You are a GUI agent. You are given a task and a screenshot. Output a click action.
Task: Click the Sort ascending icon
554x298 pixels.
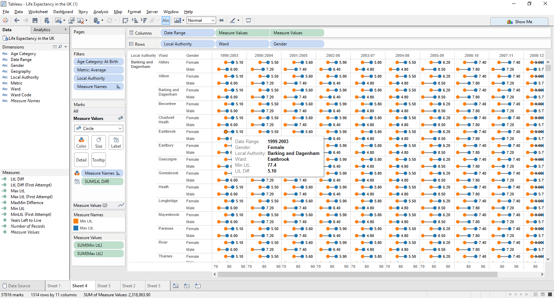tap(135, 20)
